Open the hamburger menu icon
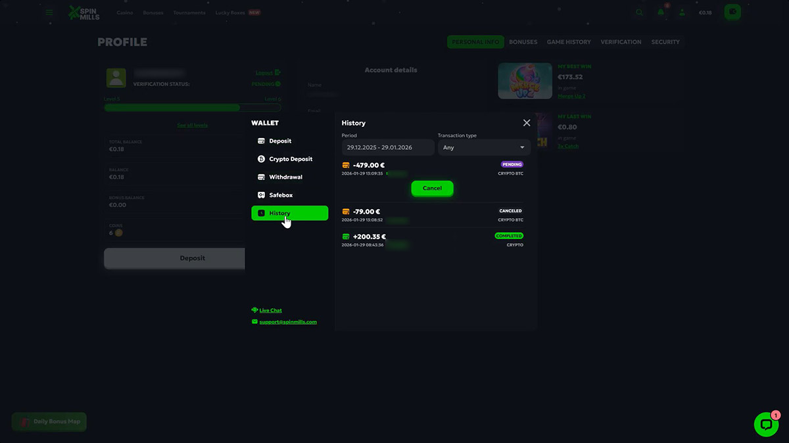 tap(49, 12)
